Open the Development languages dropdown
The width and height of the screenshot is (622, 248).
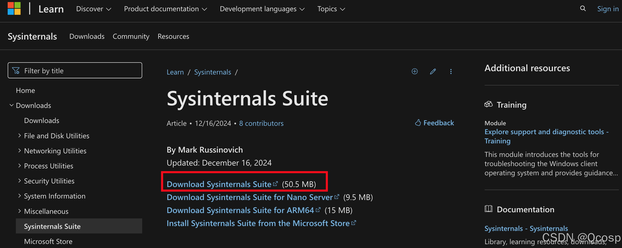262,9
